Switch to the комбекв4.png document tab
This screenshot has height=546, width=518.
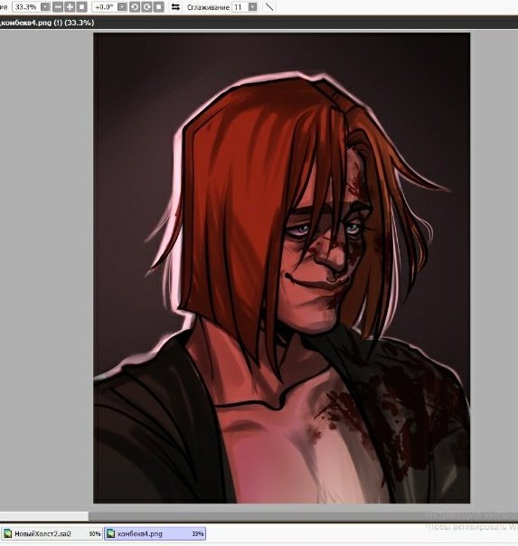pyautogui.click(x=155, y=533)
